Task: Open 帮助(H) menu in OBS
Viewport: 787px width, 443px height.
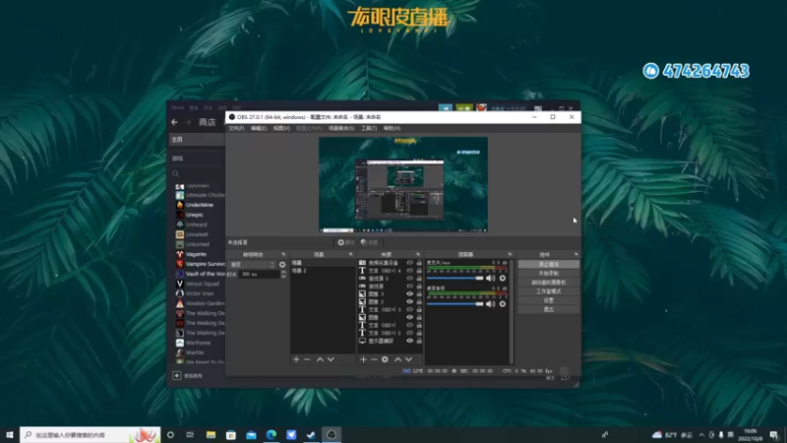Action: coord(392,129)
